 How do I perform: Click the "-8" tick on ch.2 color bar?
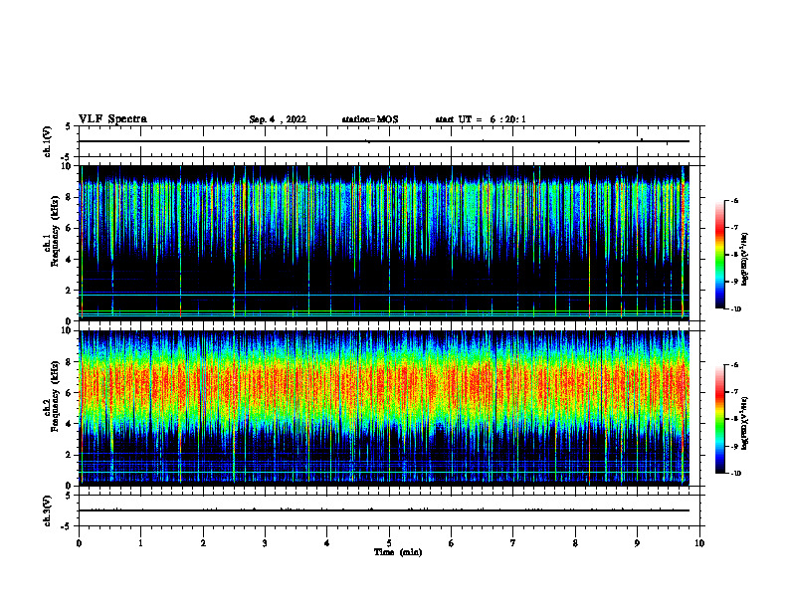coord(734,419)
